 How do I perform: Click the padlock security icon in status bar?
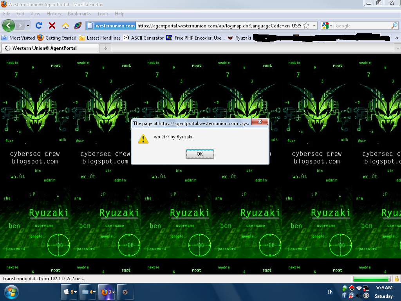click(x=396, y=279)
